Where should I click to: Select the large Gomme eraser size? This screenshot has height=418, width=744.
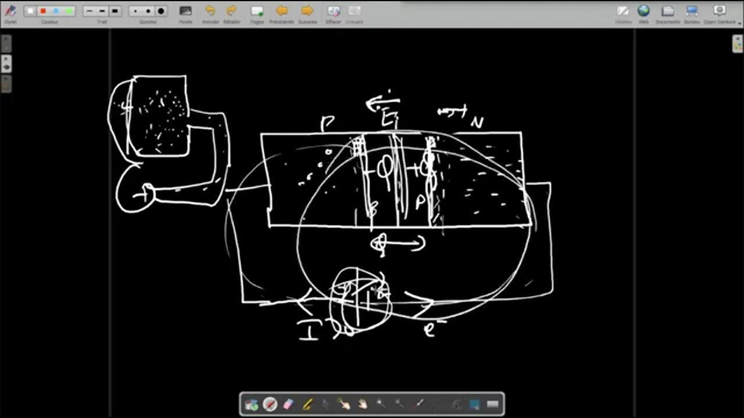161,11
